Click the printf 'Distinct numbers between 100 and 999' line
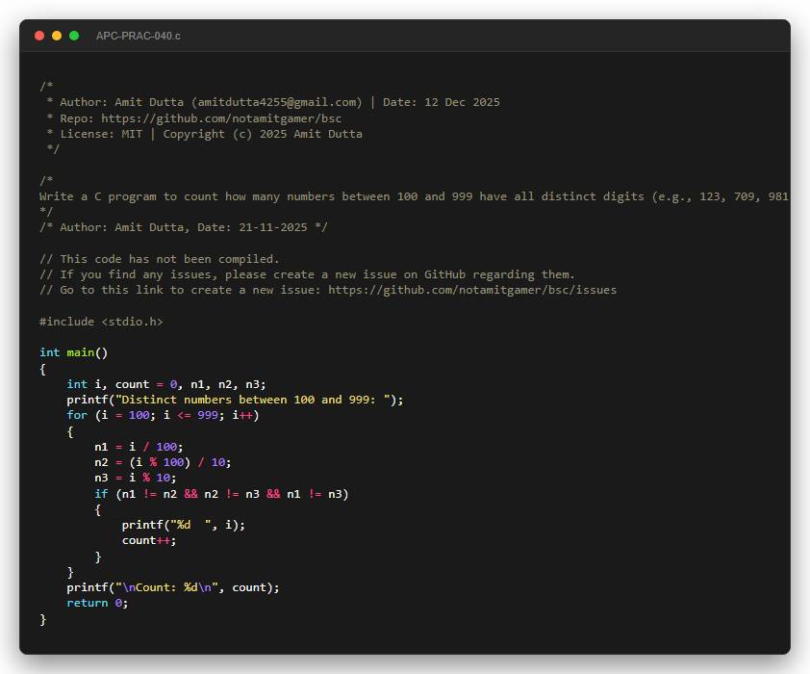810x674 pixels. pos(235,400)
